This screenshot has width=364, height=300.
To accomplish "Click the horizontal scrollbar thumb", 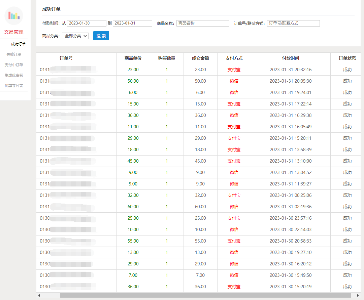I will point(206,295).
